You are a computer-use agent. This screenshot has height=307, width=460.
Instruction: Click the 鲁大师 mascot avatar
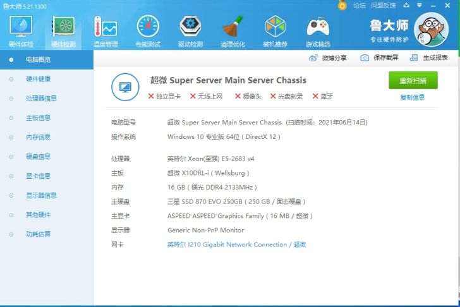pos(435,29)
